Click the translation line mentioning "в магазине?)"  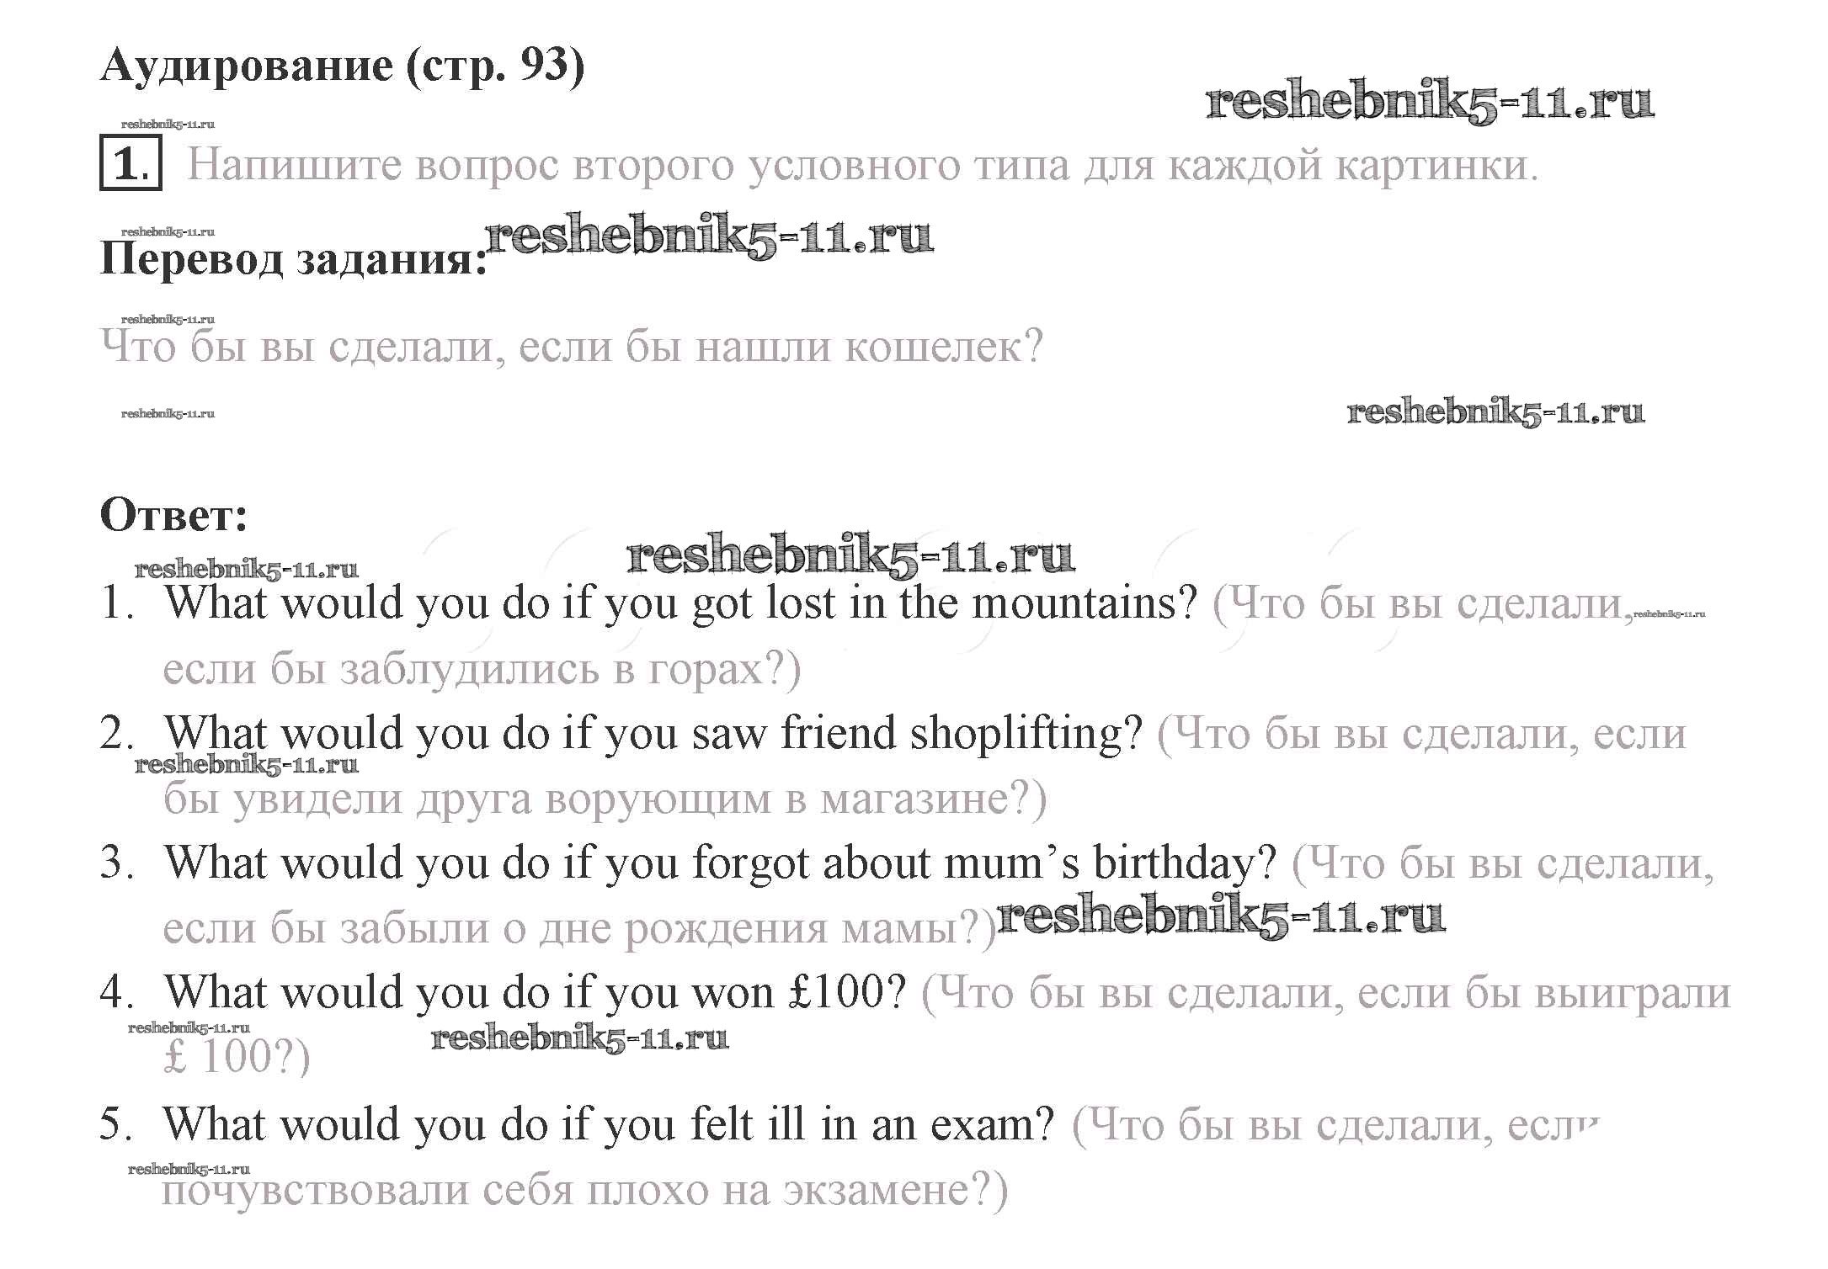pyautogui.click(x=604, y=798)
